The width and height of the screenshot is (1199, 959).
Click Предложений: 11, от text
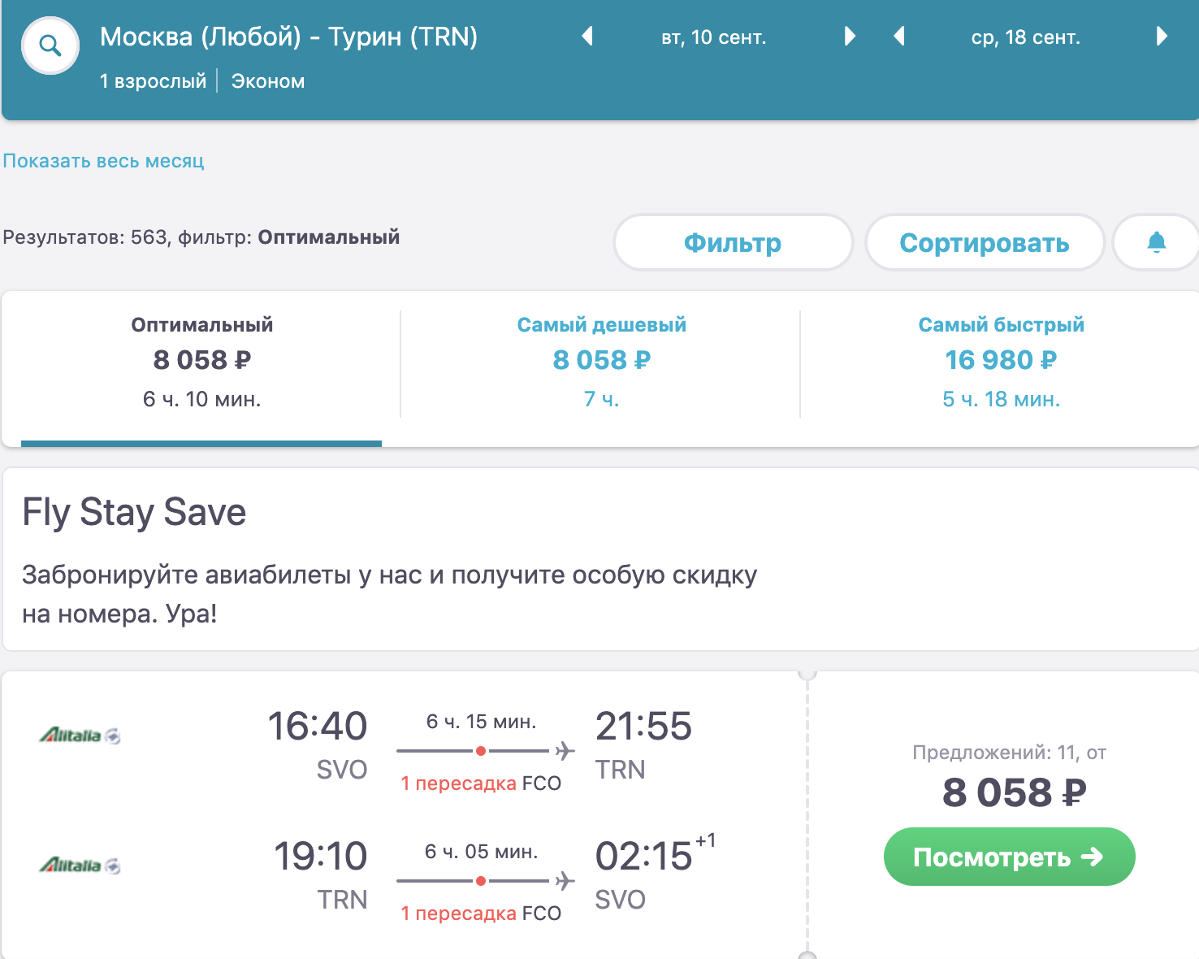tap(1009, 753)
